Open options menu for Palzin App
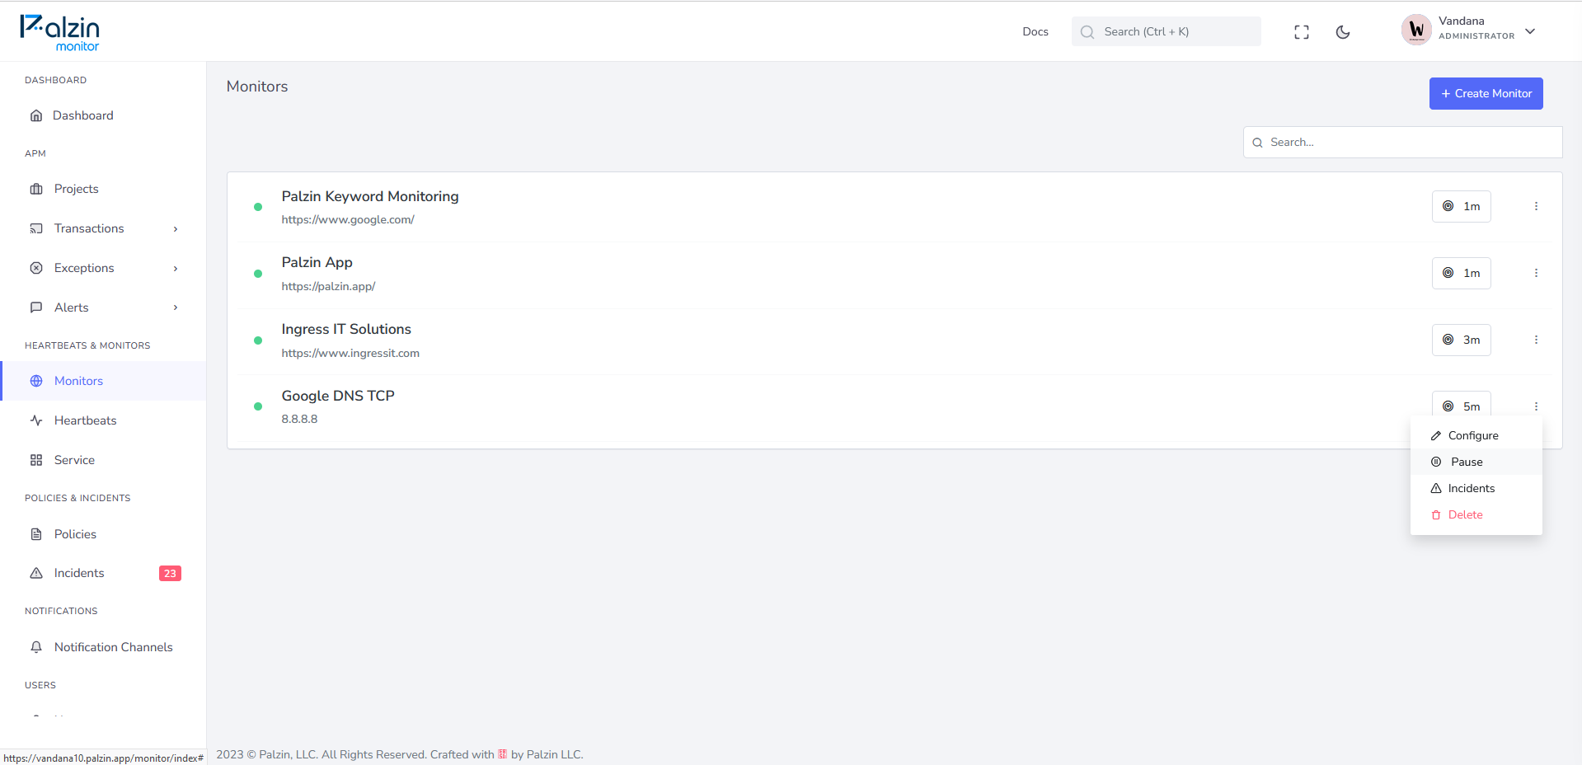 [1536, 273]
